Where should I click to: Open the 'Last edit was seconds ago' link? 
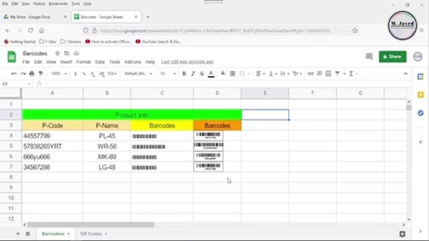click(187, 62)
